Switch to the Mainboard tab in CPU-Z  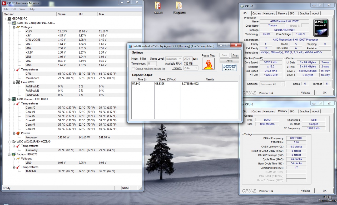[x=269, y=13]
